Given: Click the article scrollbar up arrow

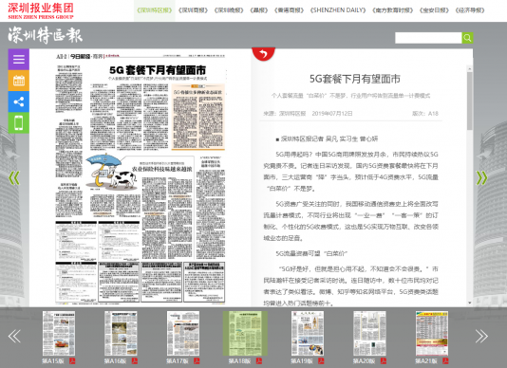Looking at the screenshot, I should click(469, 68).
